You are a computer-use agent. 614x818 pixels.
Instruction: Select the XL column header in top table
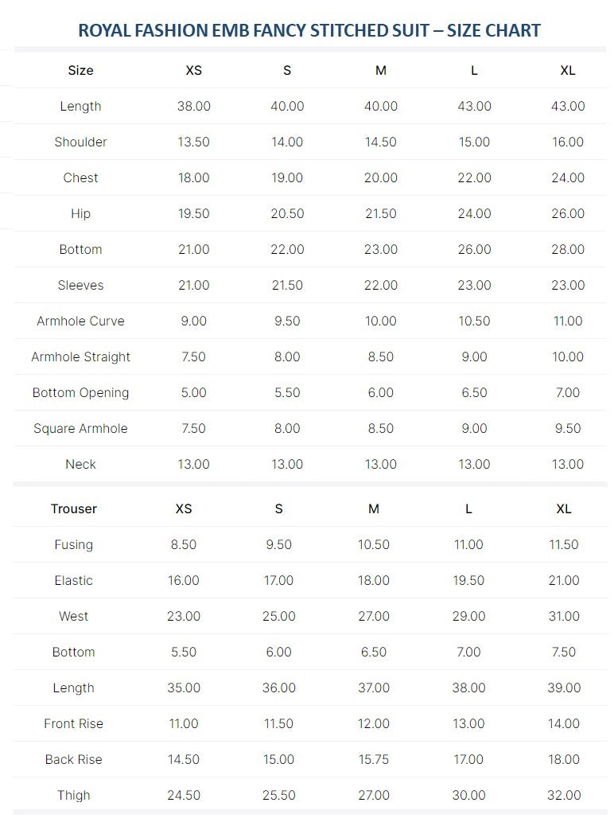[568, 71]
